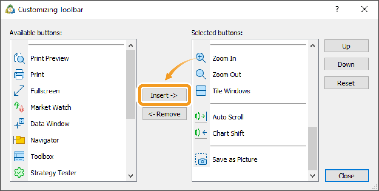This screenshot has width=379, height=191.
Task: Select the Strategy Tester gear icon
Action: coord(19,173)
